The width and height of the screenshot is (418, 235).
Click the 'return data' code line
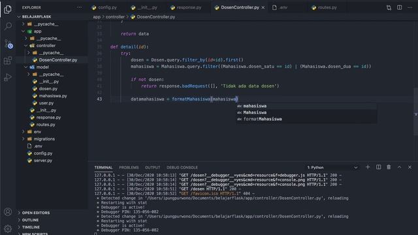point(135,34)
